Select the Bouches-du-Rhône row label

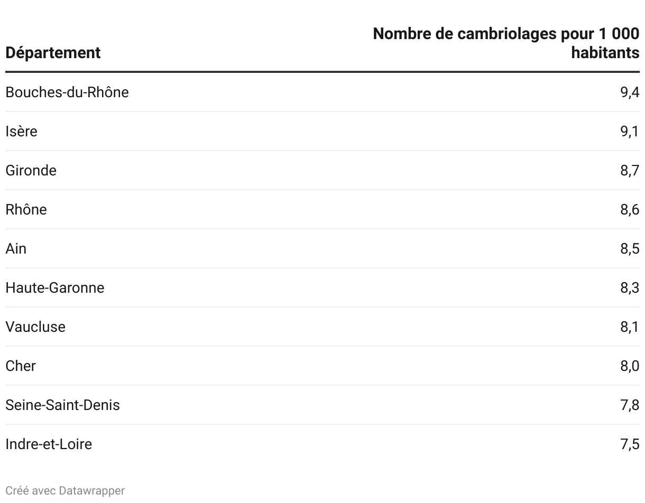click(67, 92)
